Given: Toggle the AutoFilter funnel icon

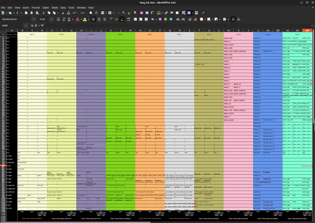Looking at the screenshot, I should (135, 13).
